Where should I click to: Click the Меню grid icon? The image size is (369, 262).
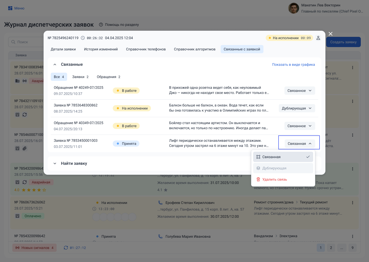[x=10, y=8]
